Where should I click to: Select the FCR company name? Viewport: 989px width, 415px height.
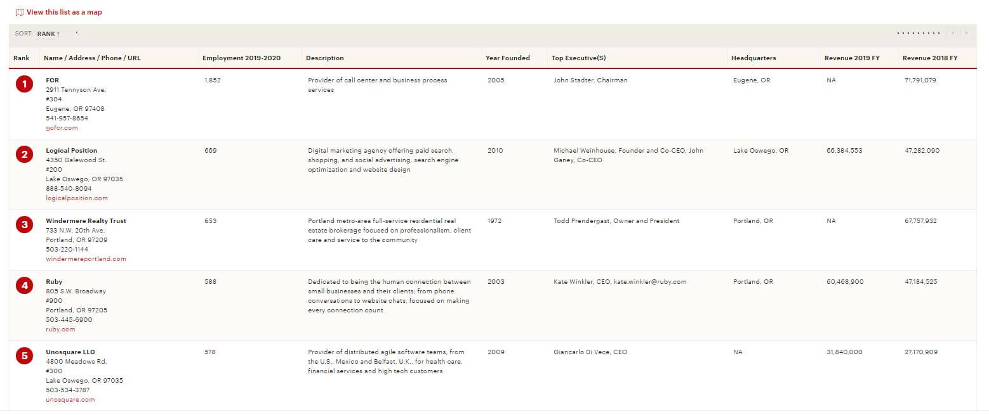pyautogui.click(x=52, y=80)
